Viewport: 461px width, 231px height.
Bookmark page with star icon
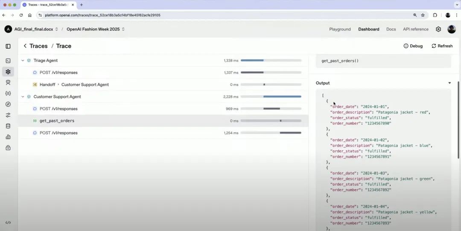click(x=423, y=15)
